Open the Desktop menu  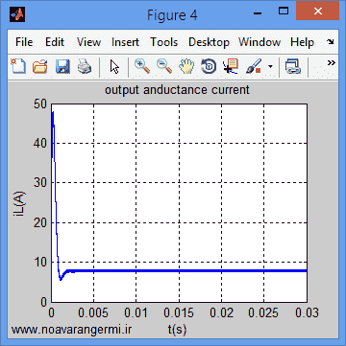point(209,42)
